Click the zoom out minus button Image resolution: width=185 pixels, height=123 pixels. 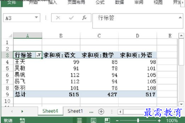[x=117, y=121]
